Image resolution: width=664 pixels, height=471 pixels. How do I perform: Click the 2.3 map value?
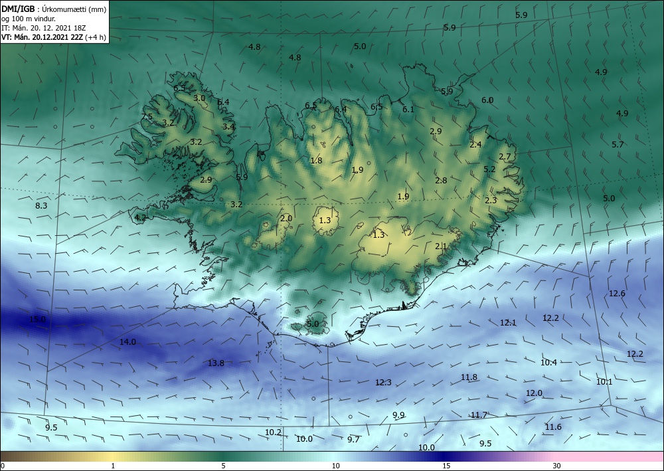click(491, 200)
